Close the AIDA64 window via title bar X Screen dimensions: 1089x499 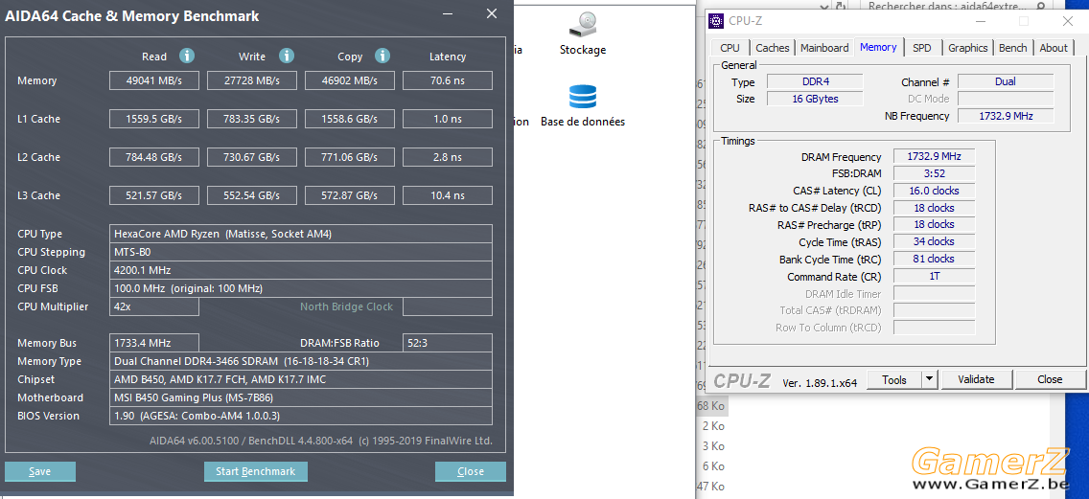tap(491, 13)
